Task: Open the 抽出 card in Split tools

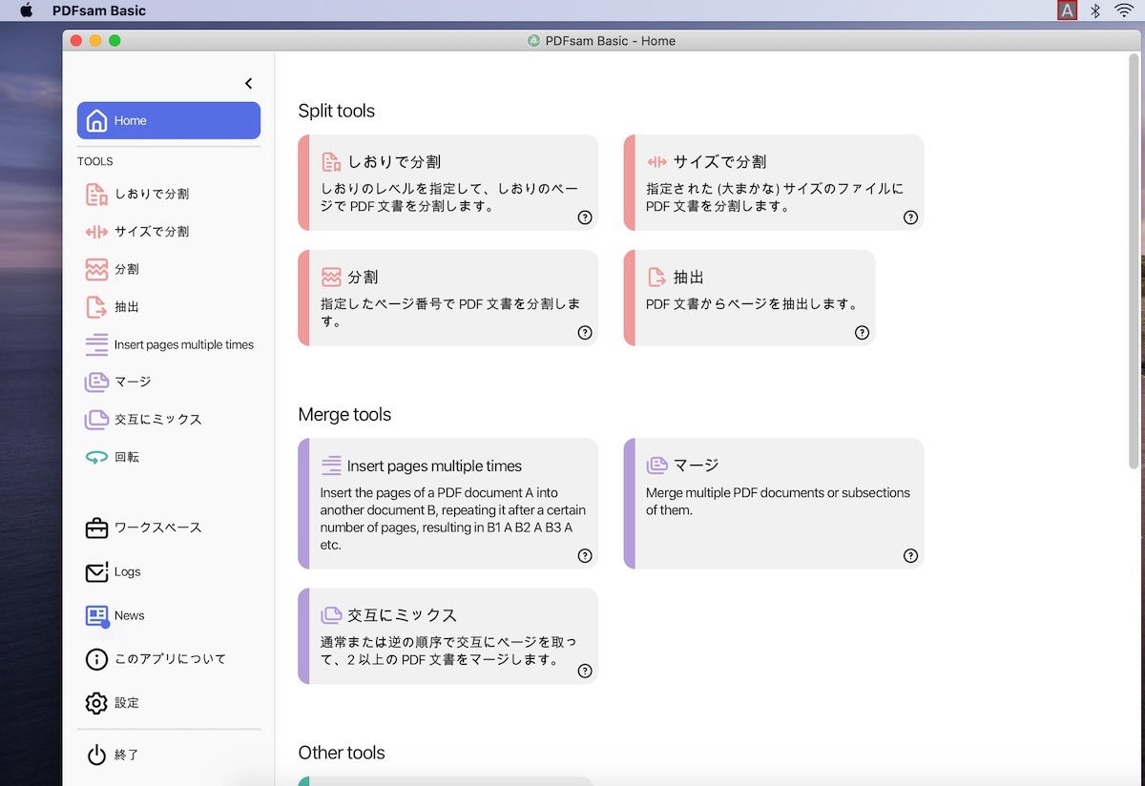Action: pyautogui.click(x=749, y=298)
